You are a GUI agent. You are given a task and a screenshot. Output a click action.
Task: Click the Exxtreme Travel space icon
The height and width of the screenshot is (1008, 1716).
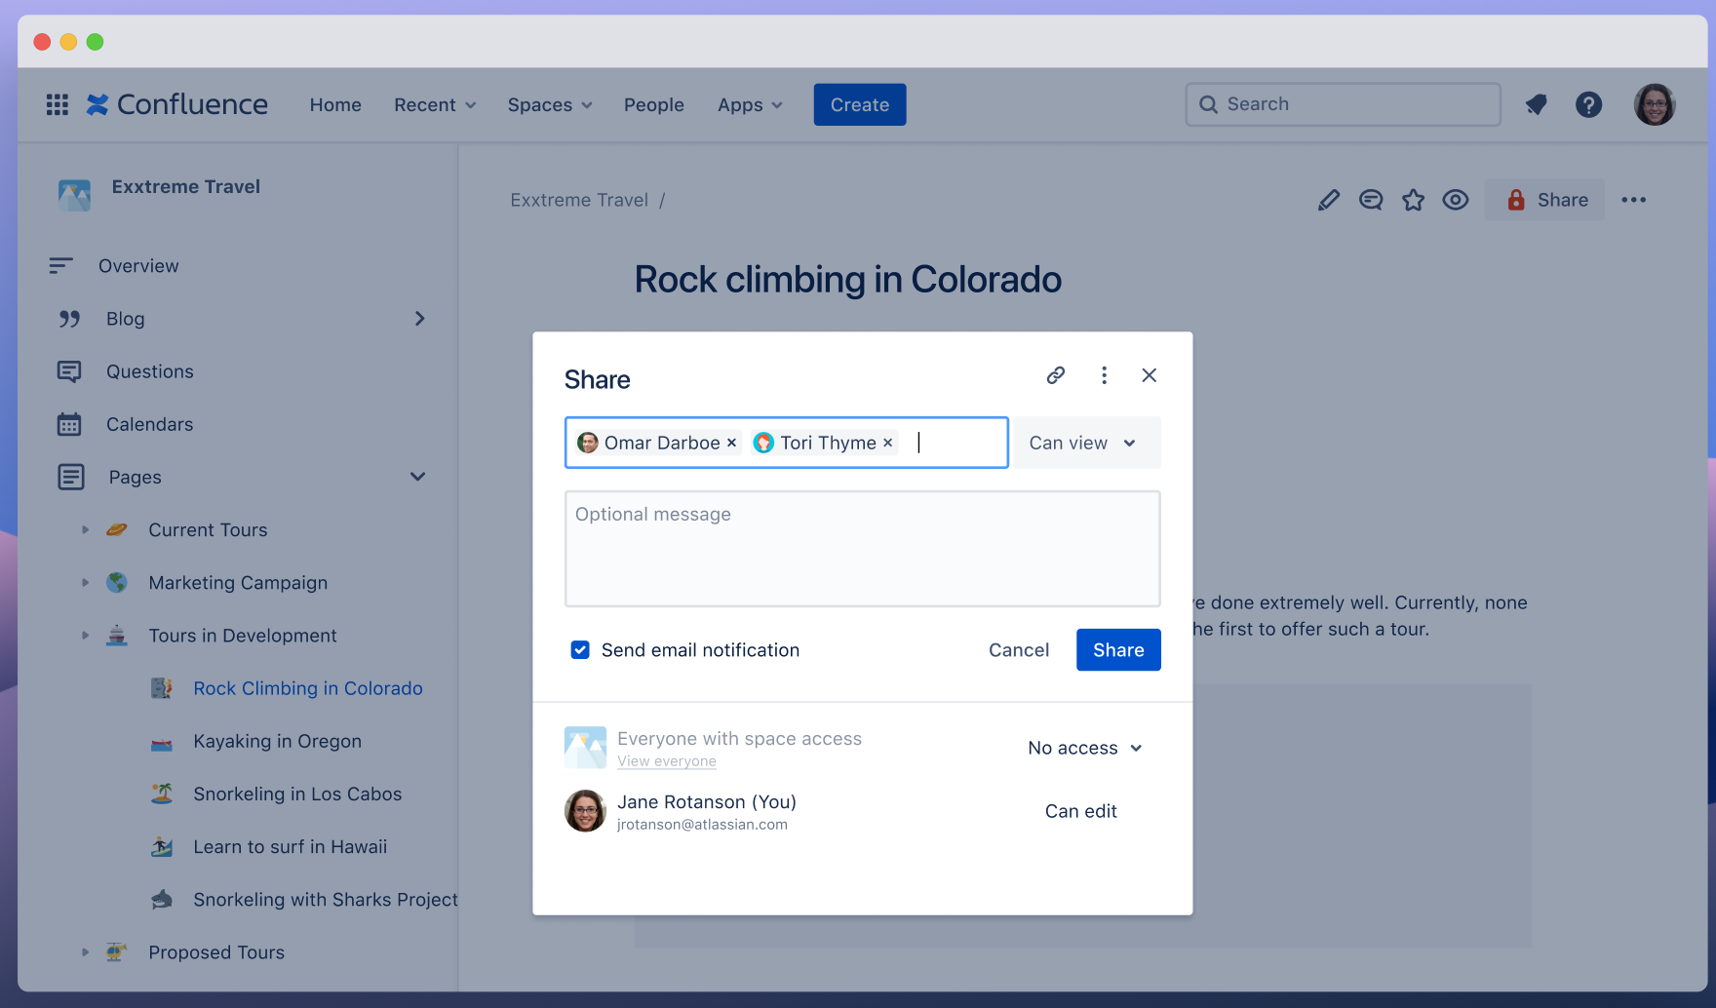pyautogui.click(x=74, y=195)
